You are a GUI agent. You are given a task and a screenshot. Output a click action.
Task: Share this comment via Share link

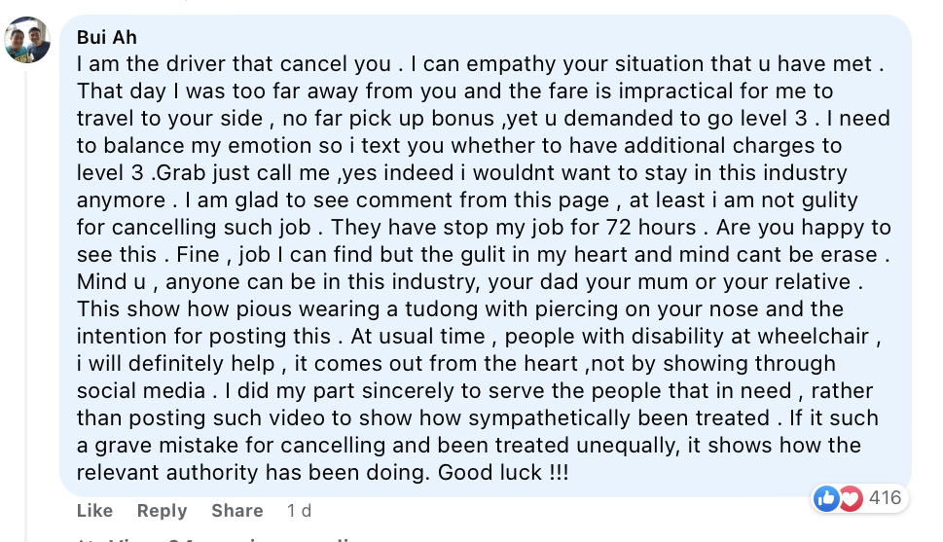pyautogui.click(x=236, y=511)
